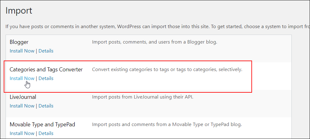Click the Movable Type blog description text

click(167, 124)
